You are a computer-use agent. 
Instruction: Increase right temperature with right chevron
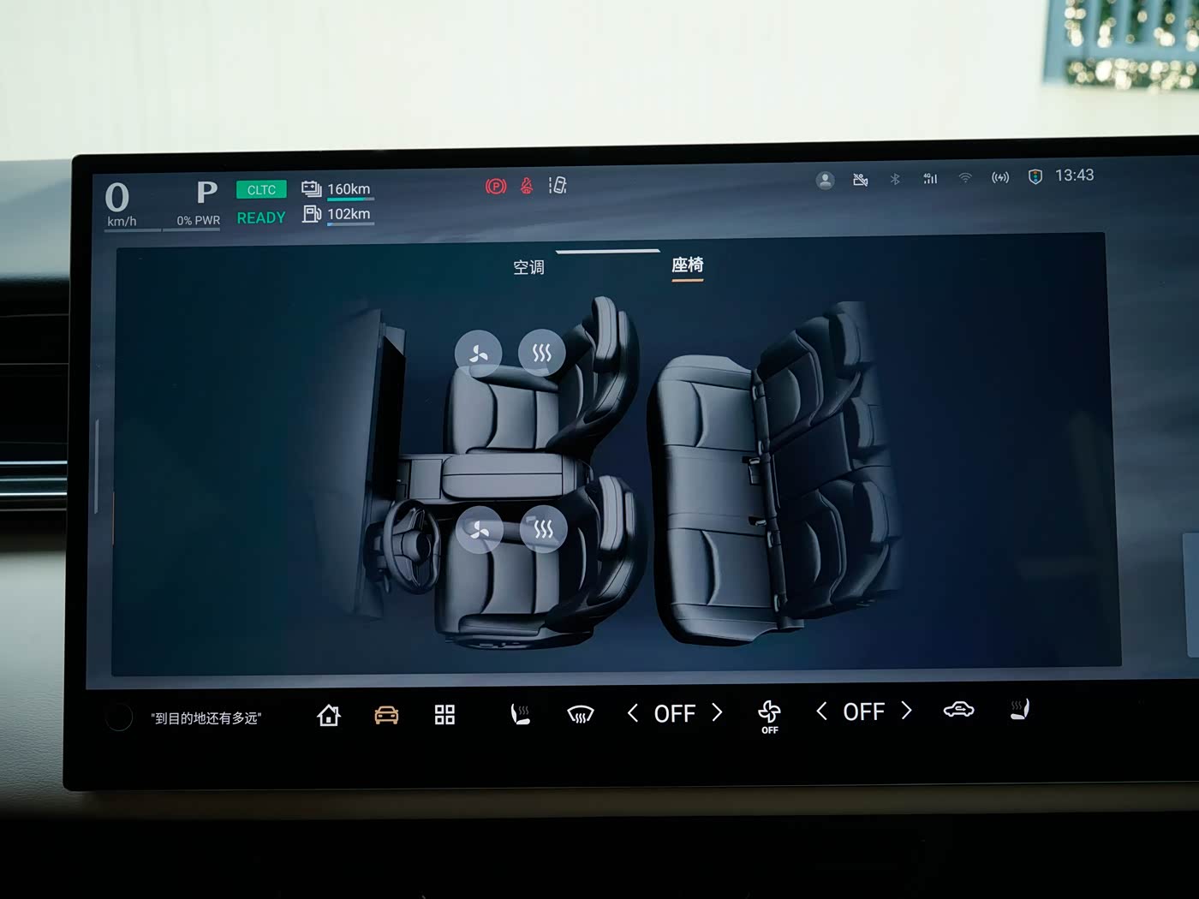(907, 711)
